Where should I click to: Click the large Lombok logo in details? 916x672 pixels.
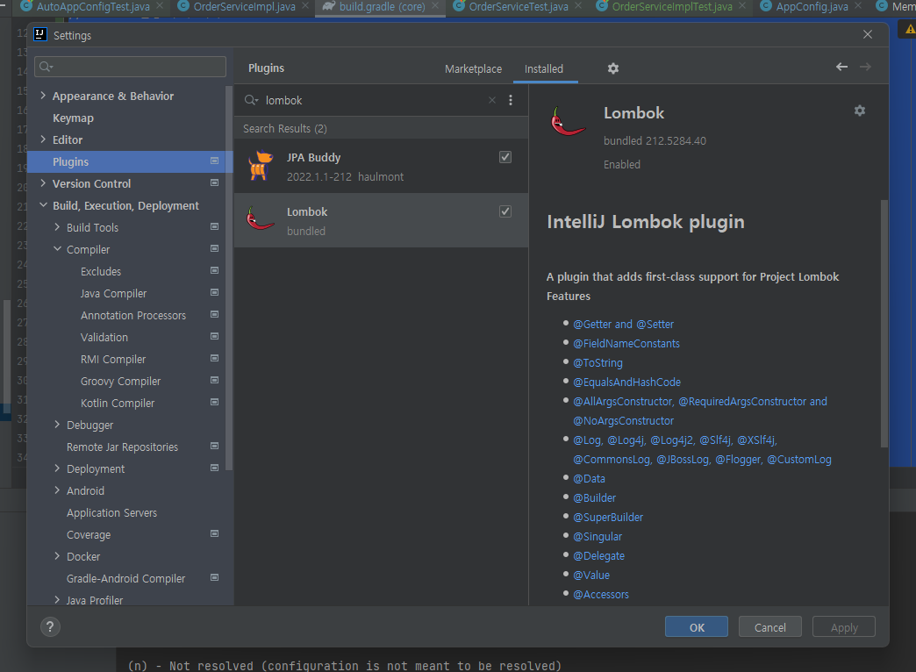(568, 122)
